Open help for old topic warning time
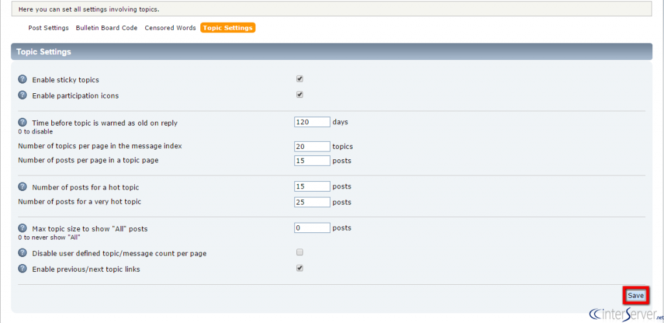Viewport: 664px width, 323px height. [x=23, y=122]
